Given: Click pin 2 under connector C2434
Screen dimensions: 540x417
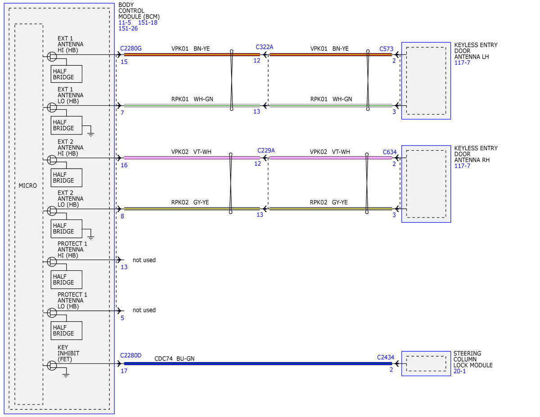Looking at the screenshot, I should pyautogui.click(x=391, y=370).
